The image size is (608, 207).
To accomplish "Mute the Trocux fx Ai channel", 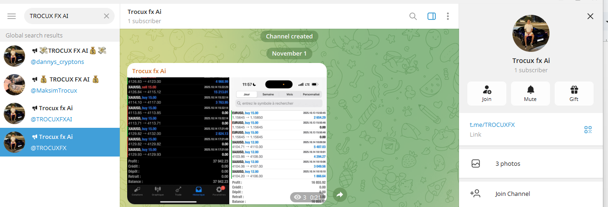I will pos(530,93).
